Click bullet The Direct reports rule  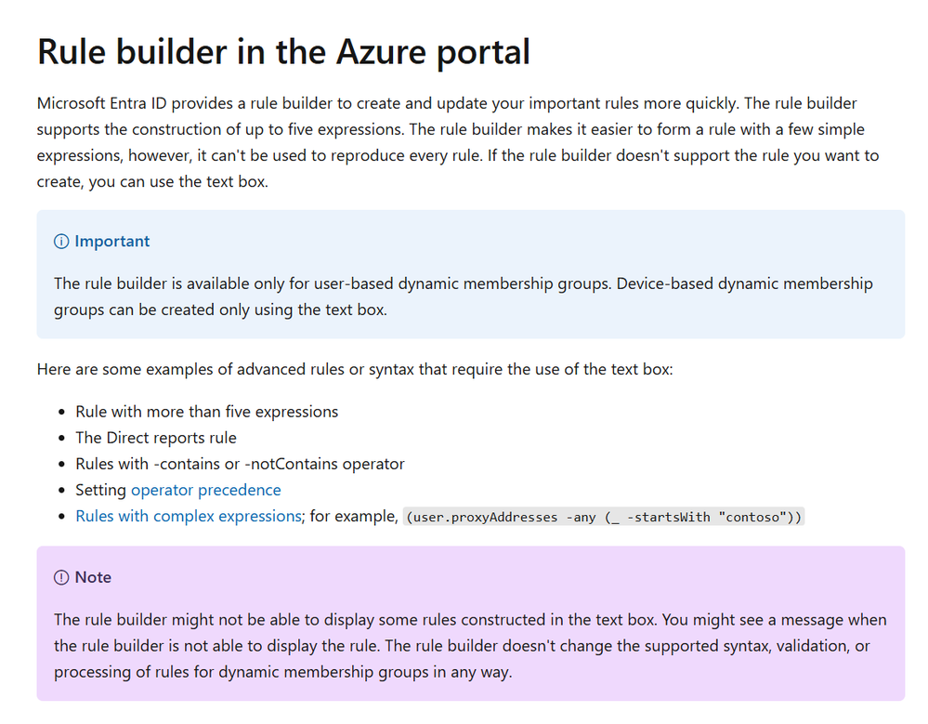tap(156, 438)
